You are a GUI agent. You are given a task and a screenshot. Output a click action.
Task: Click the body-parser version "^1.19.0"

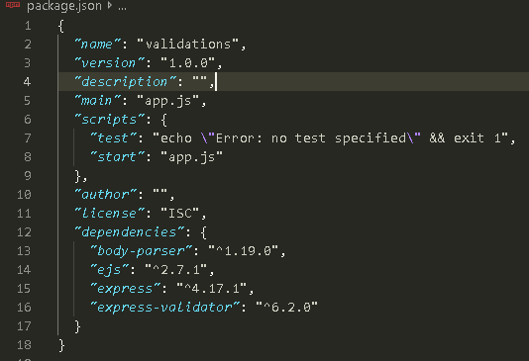pos(244,251)
